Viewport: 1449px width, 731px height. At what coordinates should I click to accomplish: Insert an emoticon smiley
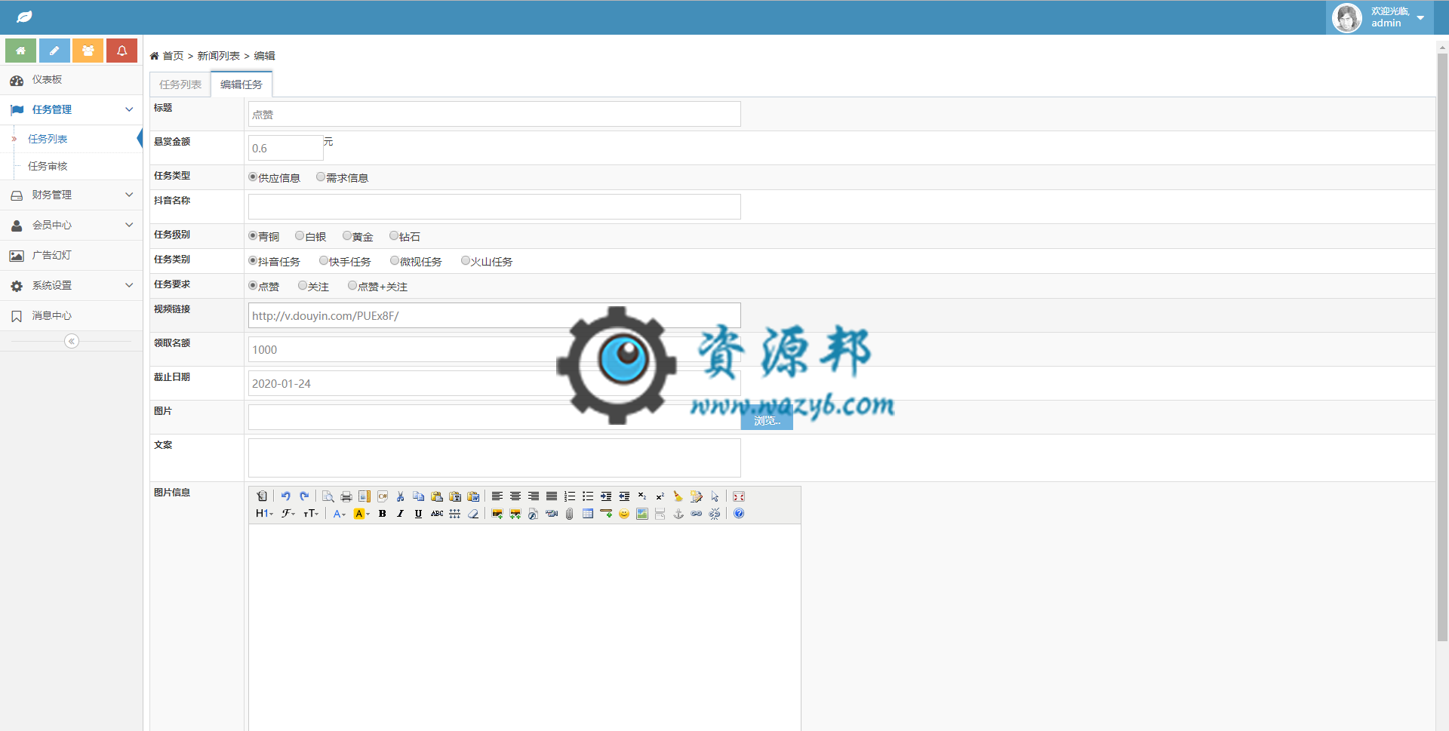coord(624,514)
